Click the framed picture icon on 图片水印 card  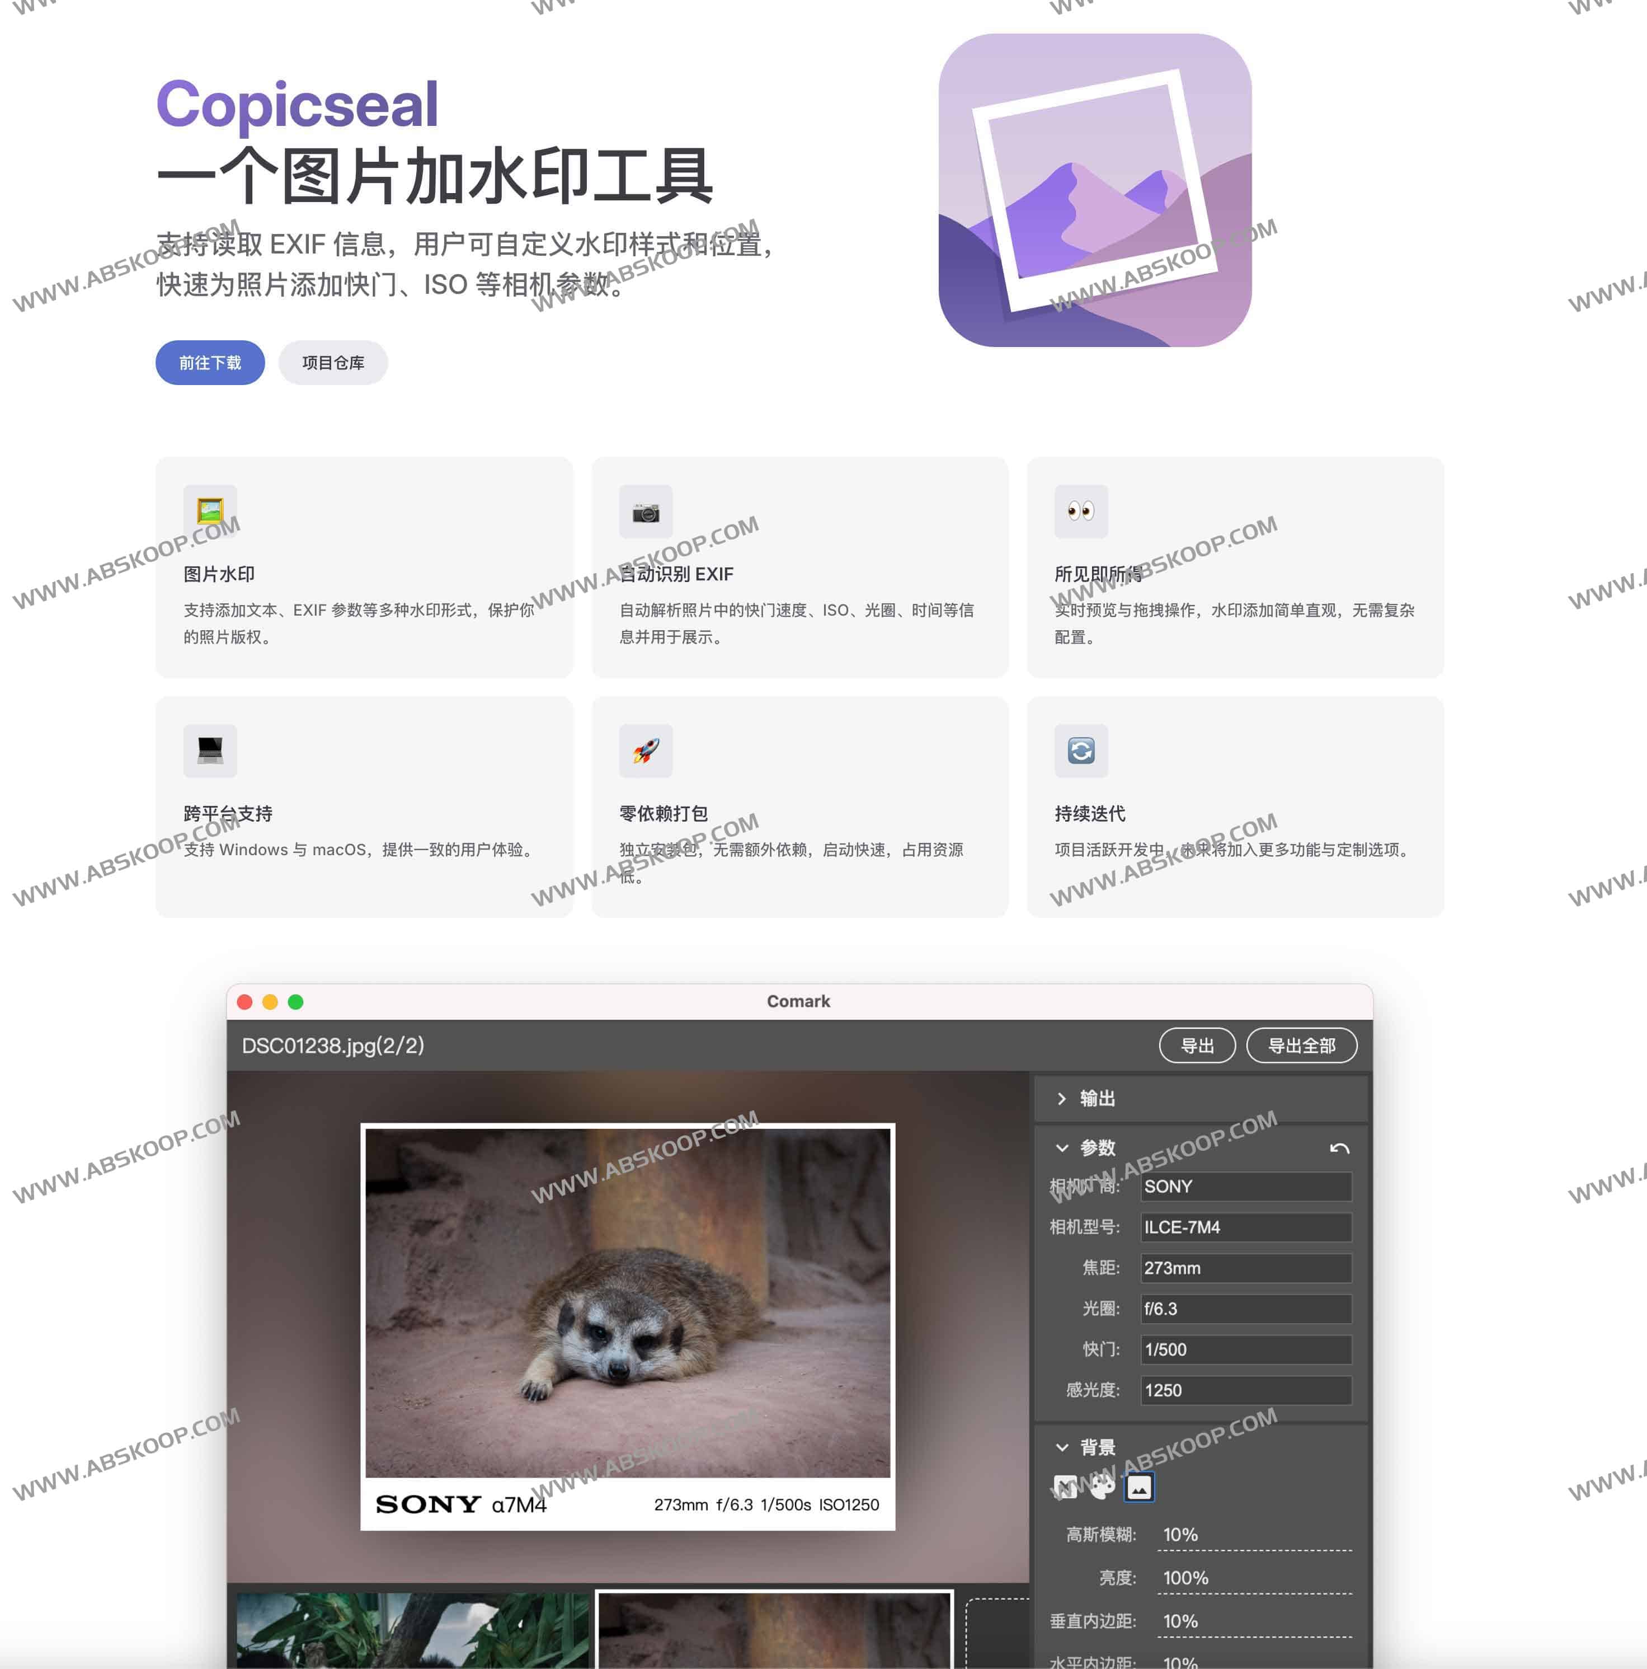pyautogui.click(x=210, y=512)
